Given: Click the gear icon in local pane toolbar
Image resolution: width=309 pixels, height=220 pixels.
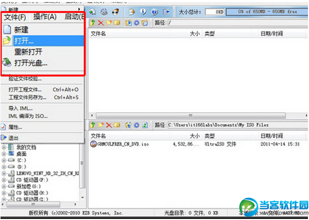Looking at the screenshot, I should coord(137,125).
